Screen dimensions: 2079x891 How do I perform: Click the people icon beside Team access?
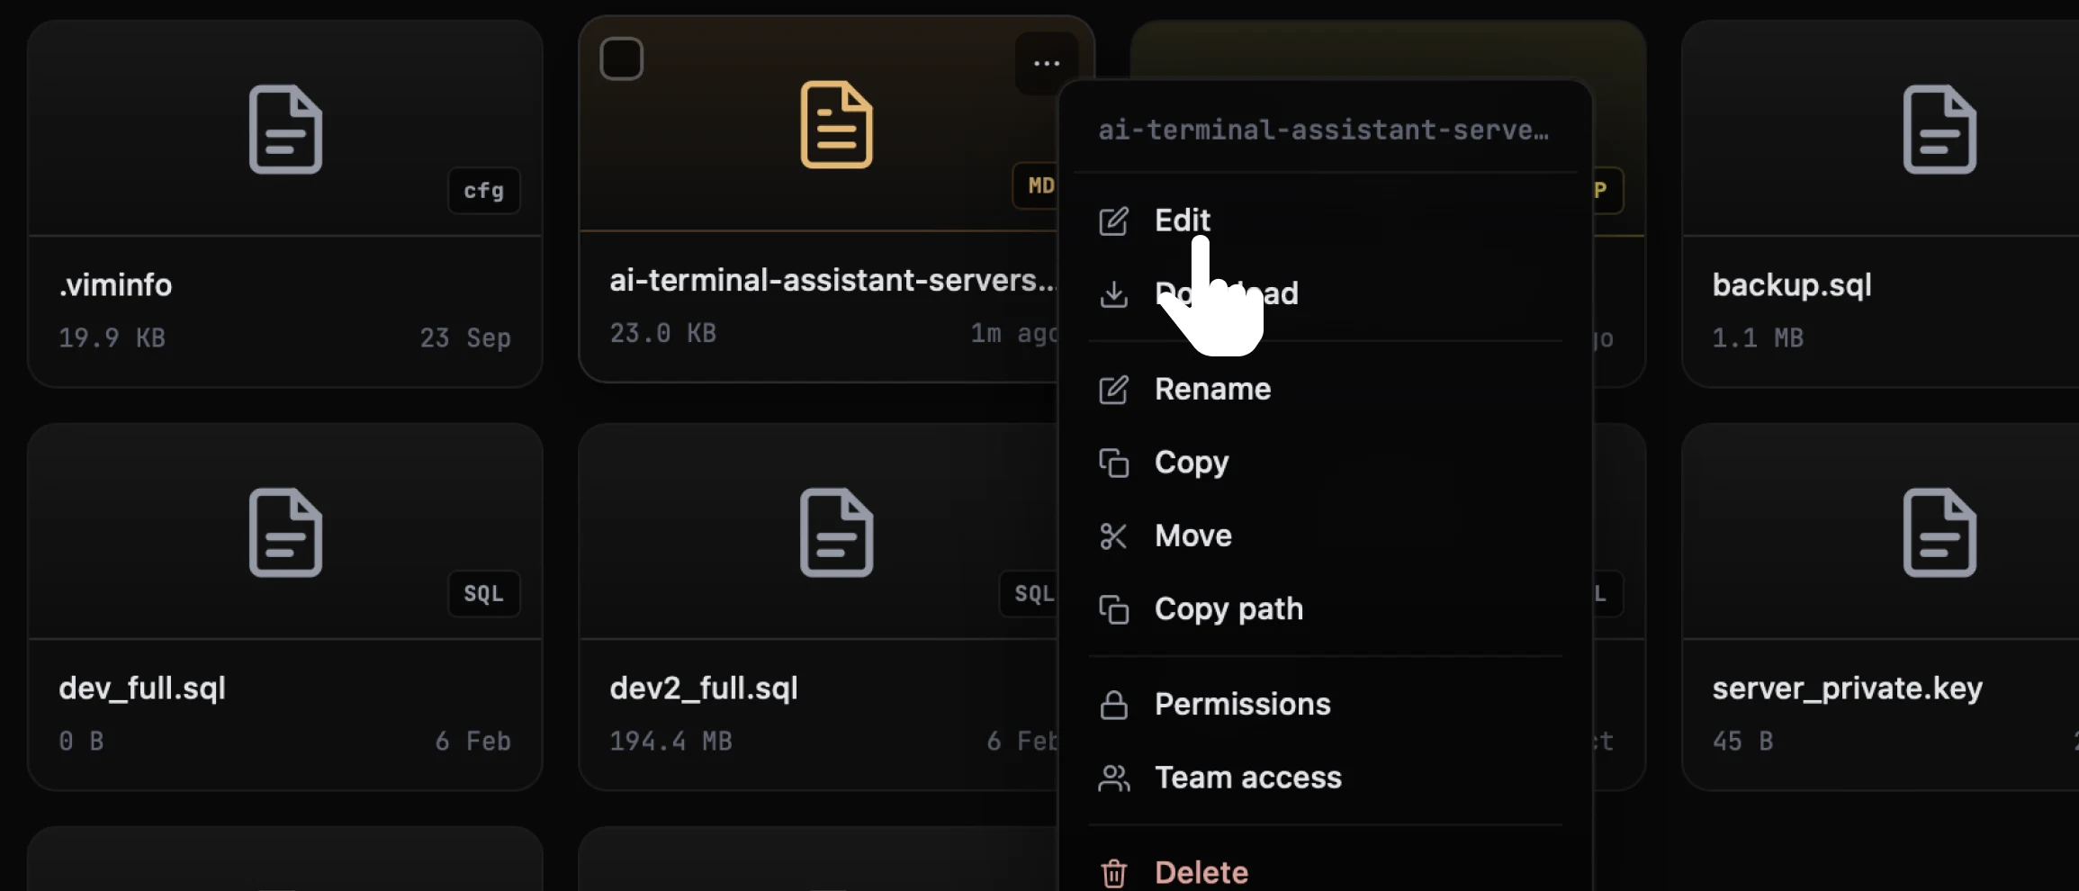pos(1113,778)
